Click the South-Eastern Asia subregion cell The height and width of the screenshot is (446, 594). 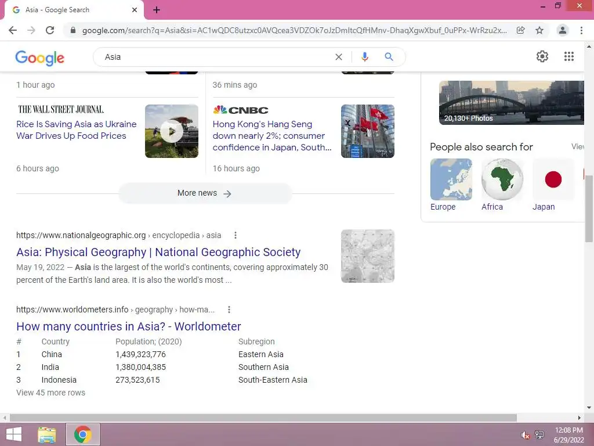coord(273,380)
